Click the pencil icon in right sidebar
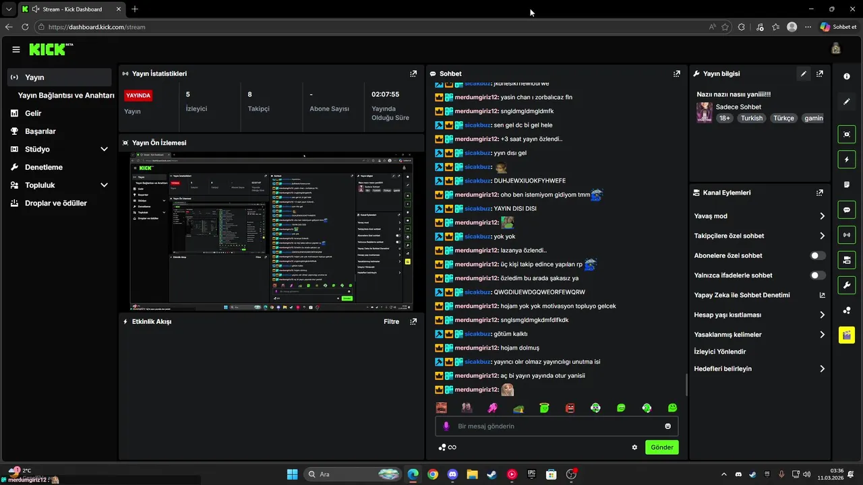The height and width of the screenshot is (485, 863). click(847, 102)
